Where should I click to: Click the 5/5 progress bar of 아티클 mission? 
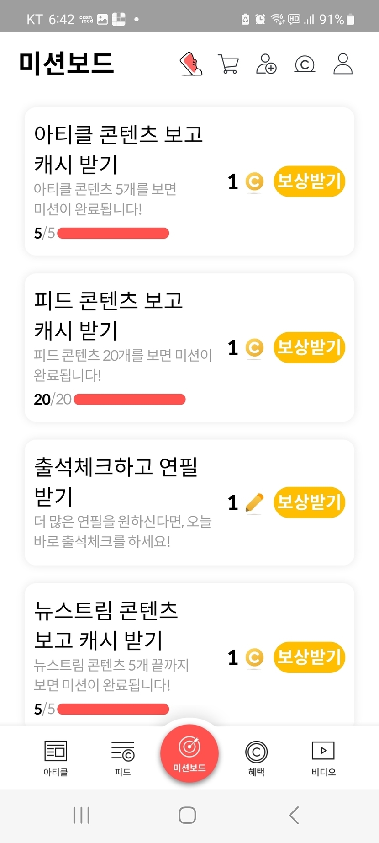pyautogui.click(x=113, y=234)
